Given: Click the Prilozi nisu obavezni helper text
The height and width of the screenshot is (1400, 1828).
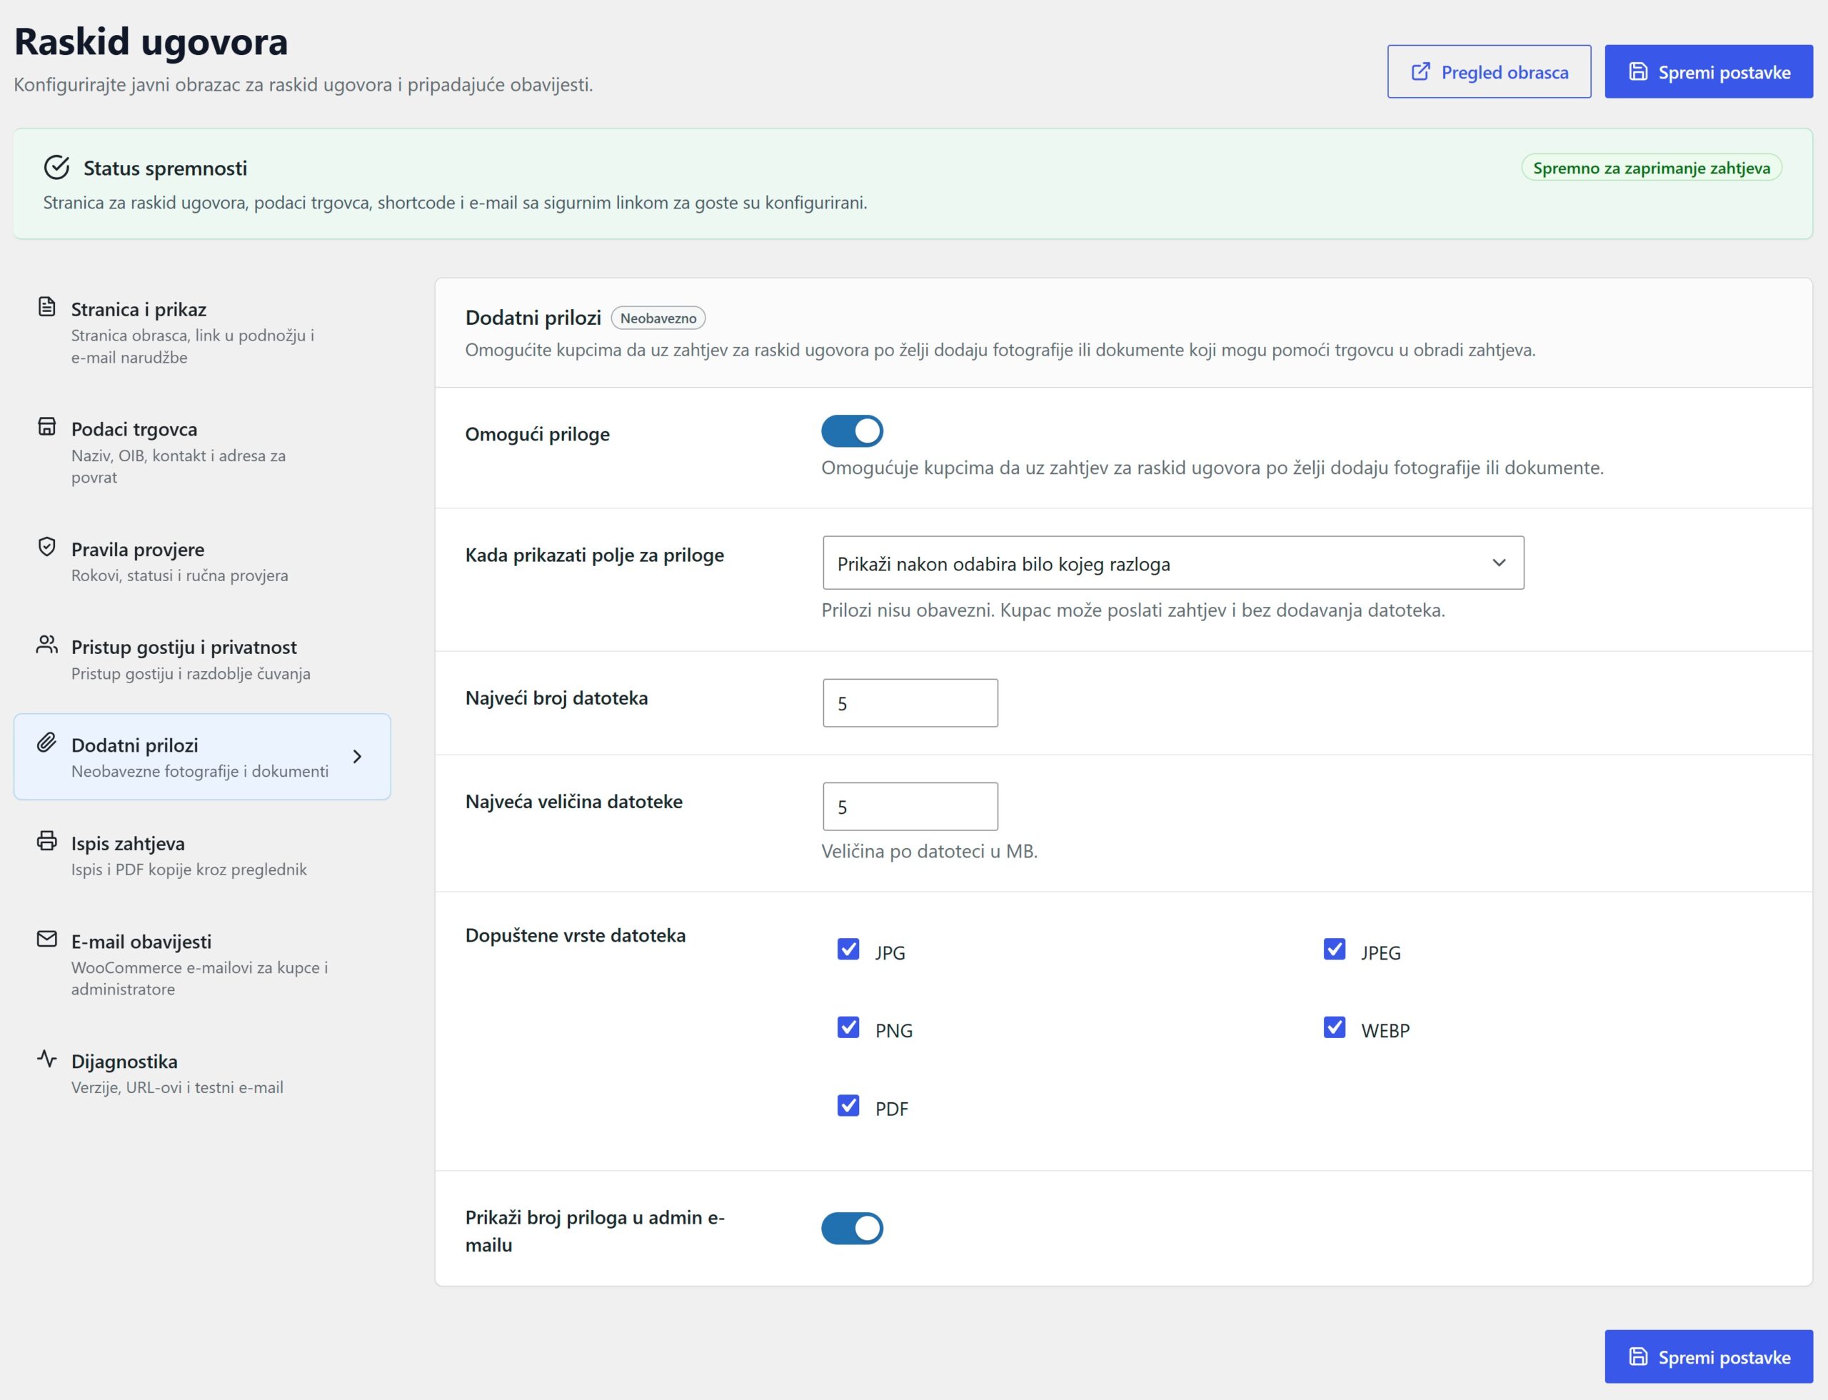Looking at the screenshot, I should (x=1134, y=611).
